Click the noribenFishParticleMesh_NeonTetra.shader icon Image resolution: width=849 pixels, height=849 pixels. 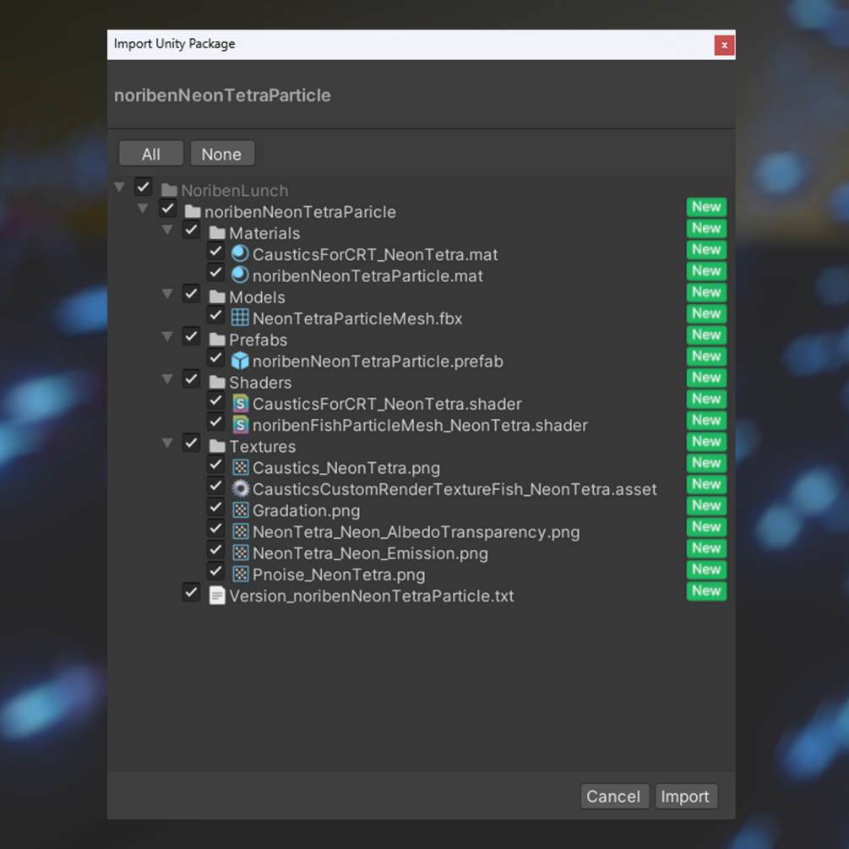[240, 424]
